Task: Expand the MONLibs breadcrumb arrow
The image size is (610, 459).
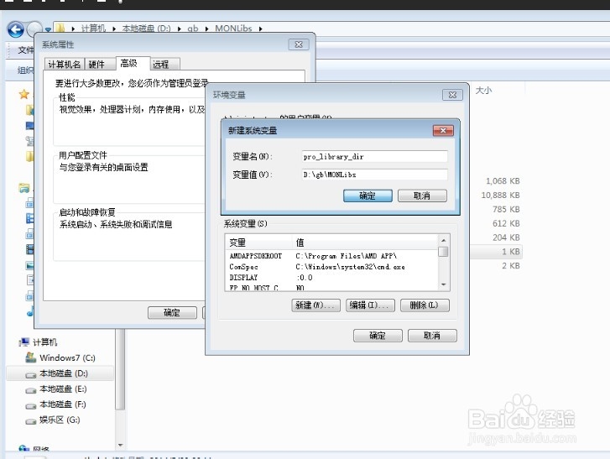Action: pyautogui.click(x=260, y=29)
